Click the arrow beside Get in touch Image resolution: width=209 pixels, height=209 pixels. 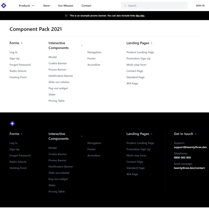pyautogui.click(x=196, y=134)
